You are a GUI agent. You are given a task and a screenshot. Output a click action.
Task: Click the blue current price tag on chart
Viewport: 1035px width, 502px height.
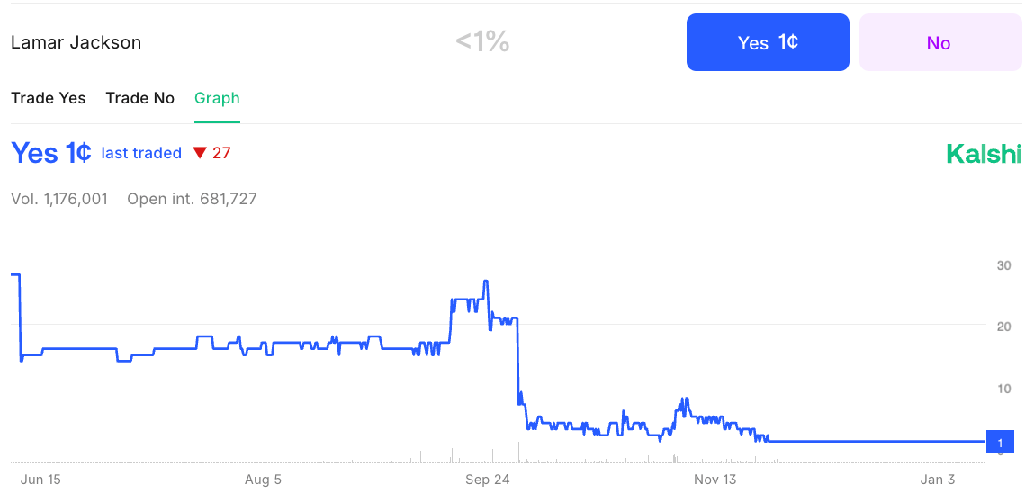tap(999, 442)
